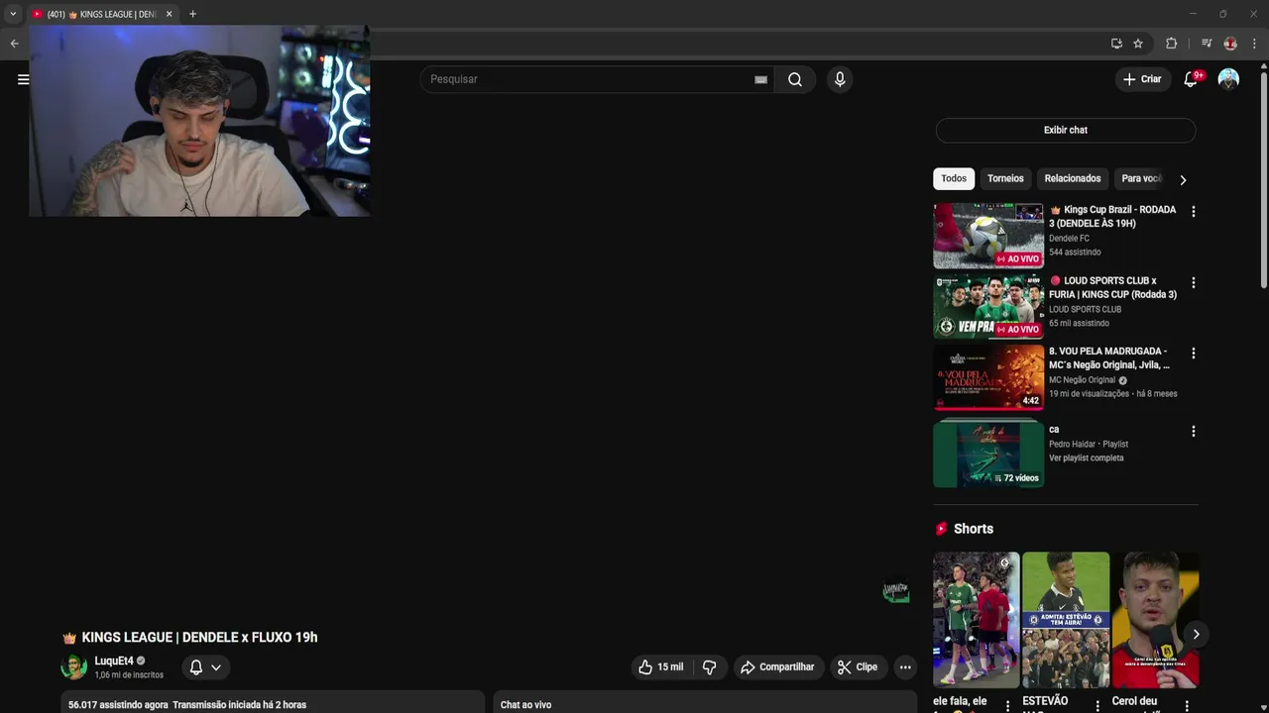Viewport: 1269px width, 713px height.
Task: Click the magnifier search button
Action: coord(795,79)
